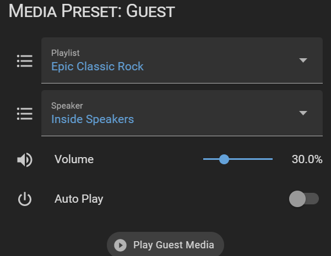Image resolution: width=331 pixels, height=256 pixels.
Task: Open the Inside Speakers selector
Action: pyautogui.click(x=93, y=119)
